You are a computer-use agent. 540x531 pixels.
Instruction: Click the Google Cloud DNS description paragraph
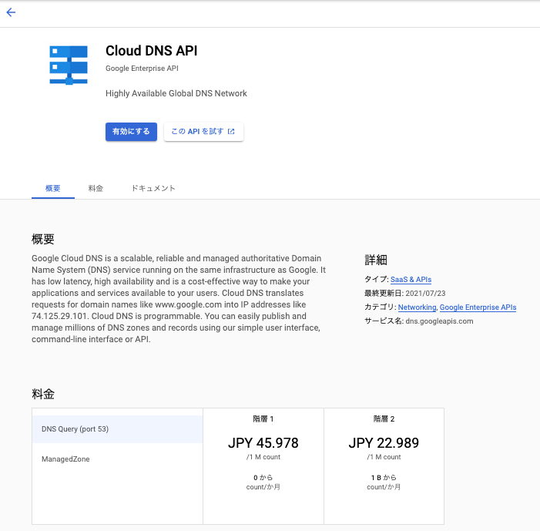click(179, 299)
